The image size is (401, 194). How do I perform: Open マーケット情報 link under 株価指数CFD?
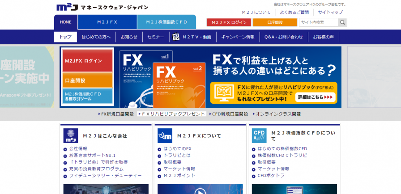click(x=273, y=169)
